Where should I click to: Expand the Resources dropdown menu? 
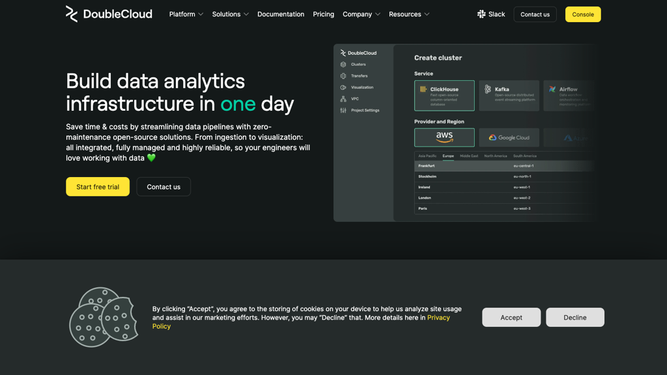click(x=409, y=14)
